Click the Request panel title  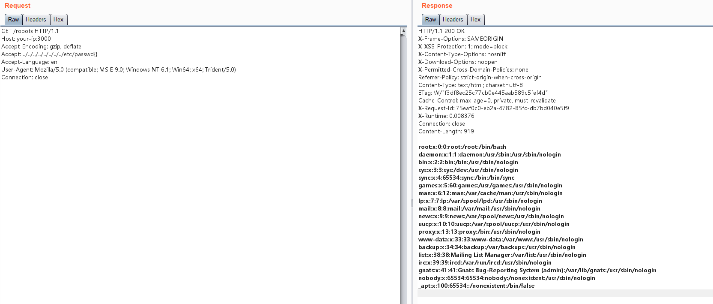coord(18,6)
